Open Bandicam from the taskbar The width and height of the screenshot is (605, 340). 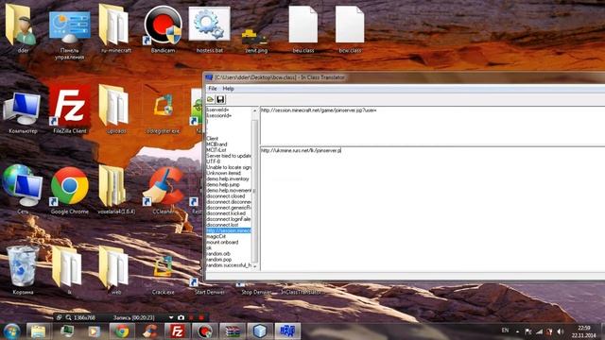coord(205,331)
